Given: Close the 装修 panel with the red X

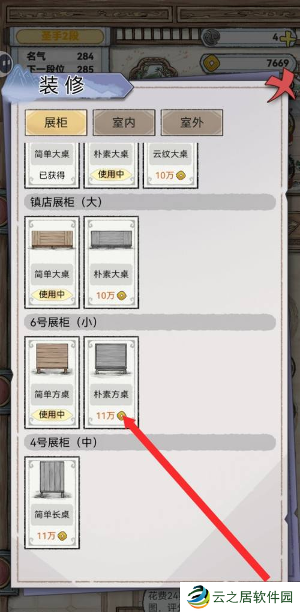Looking at the screenshot, I should [x=280, y=85].
